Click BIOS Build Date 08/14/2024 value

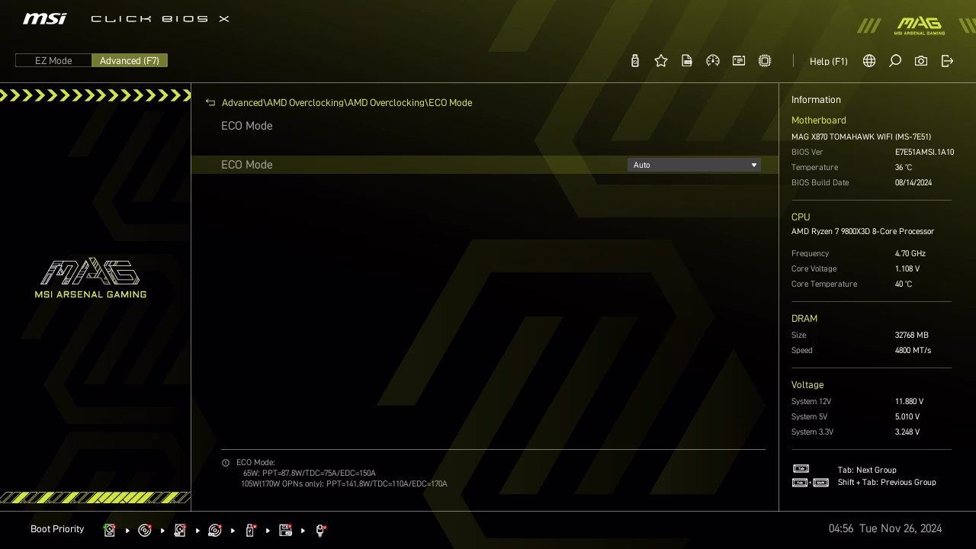(913, 183)
